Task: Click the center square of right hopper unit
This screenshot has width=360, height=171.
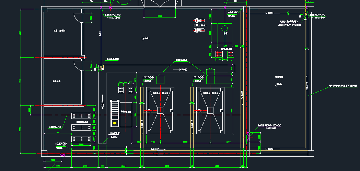Action: pos(210,110)
